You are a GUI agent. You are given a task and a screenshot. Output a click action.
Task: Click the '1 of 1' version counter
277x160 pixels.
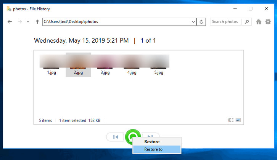pos(148,41)
